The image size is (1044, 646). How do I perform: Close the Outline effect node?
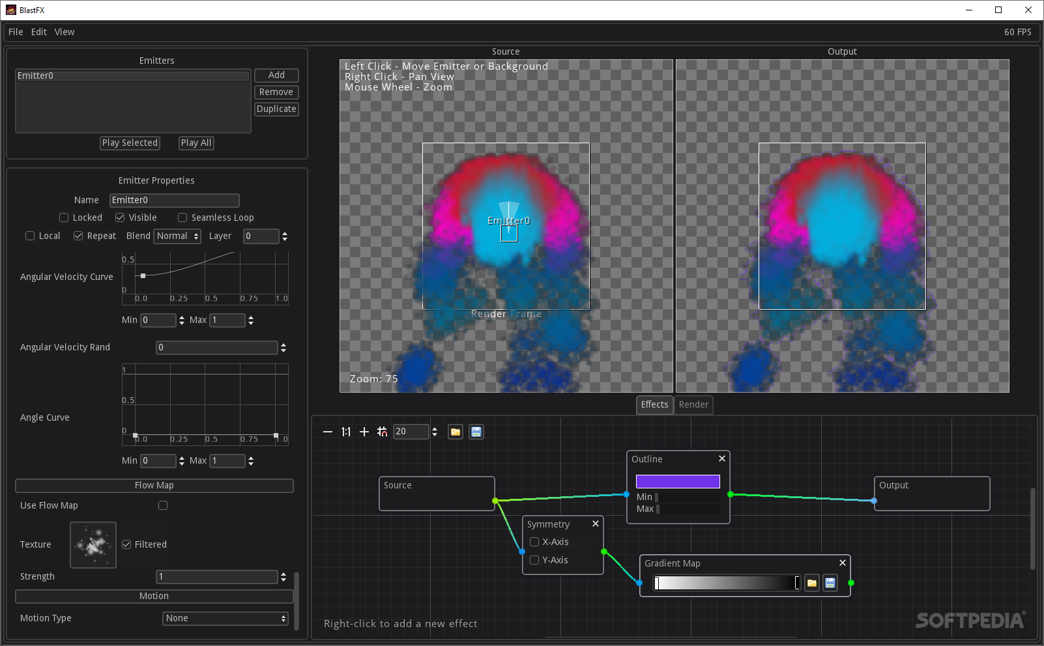coord(722,458)
